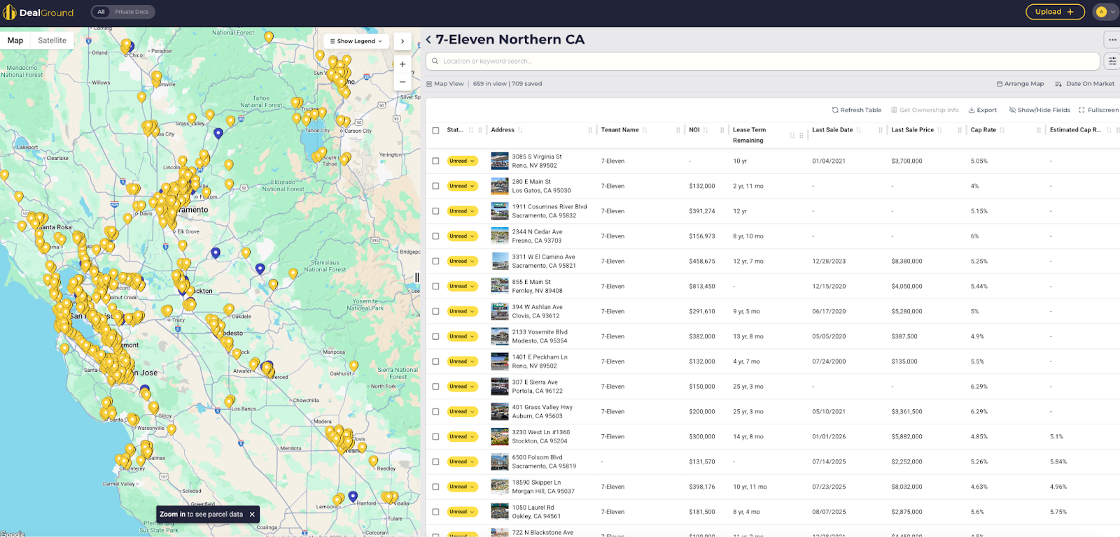Open thumbnail for 18590 Skipper Ln
This screenshot has height=537, width=1120.
[x=500, y=487]
